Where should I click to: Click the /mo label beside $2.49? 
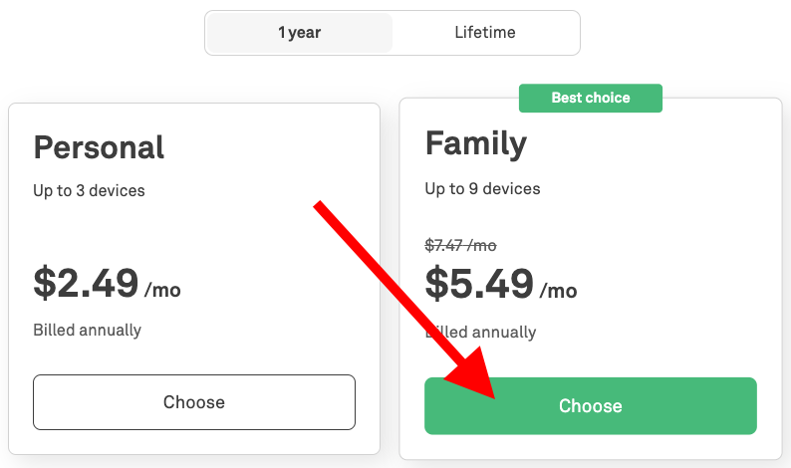pyautogui.click(x=163, y=291)
